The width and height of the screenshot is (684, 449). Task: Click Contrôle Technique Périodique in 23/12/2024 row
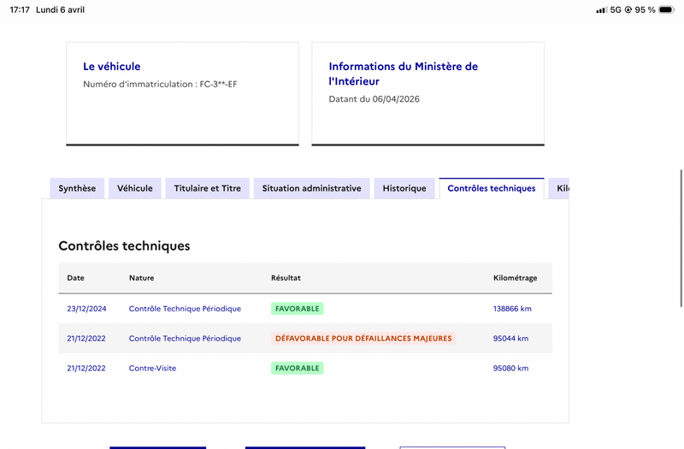[185, 309]
